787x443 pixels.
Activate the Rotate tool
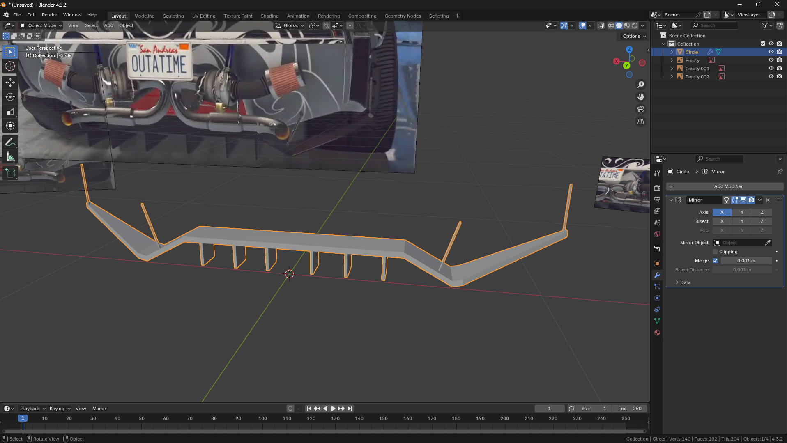[x=10, y=97]
